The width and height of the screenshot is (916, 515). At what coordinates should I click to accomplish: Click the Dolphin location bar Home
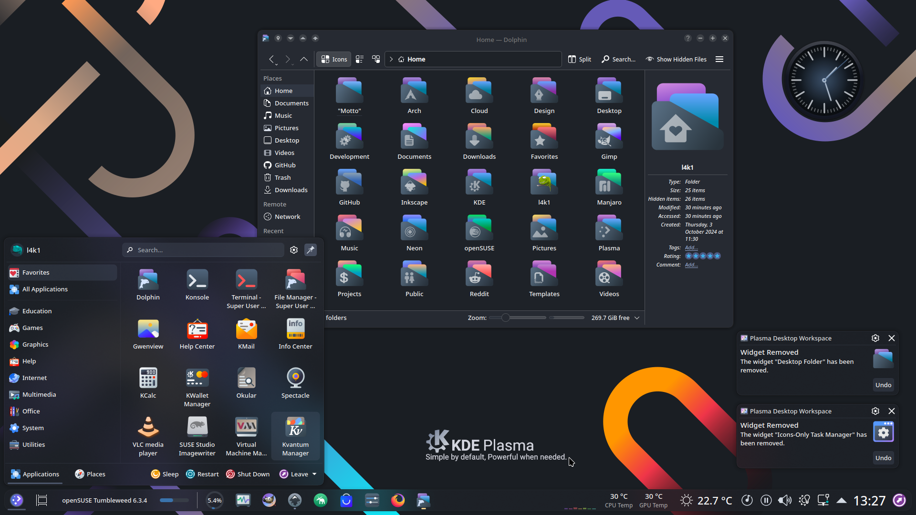point(416,59)
